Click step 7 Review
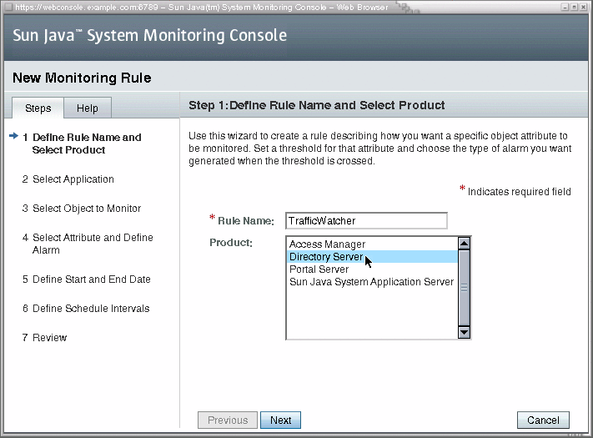Image resolution: width=593 pixels, height=438 pixels. [x=45, y=337]
